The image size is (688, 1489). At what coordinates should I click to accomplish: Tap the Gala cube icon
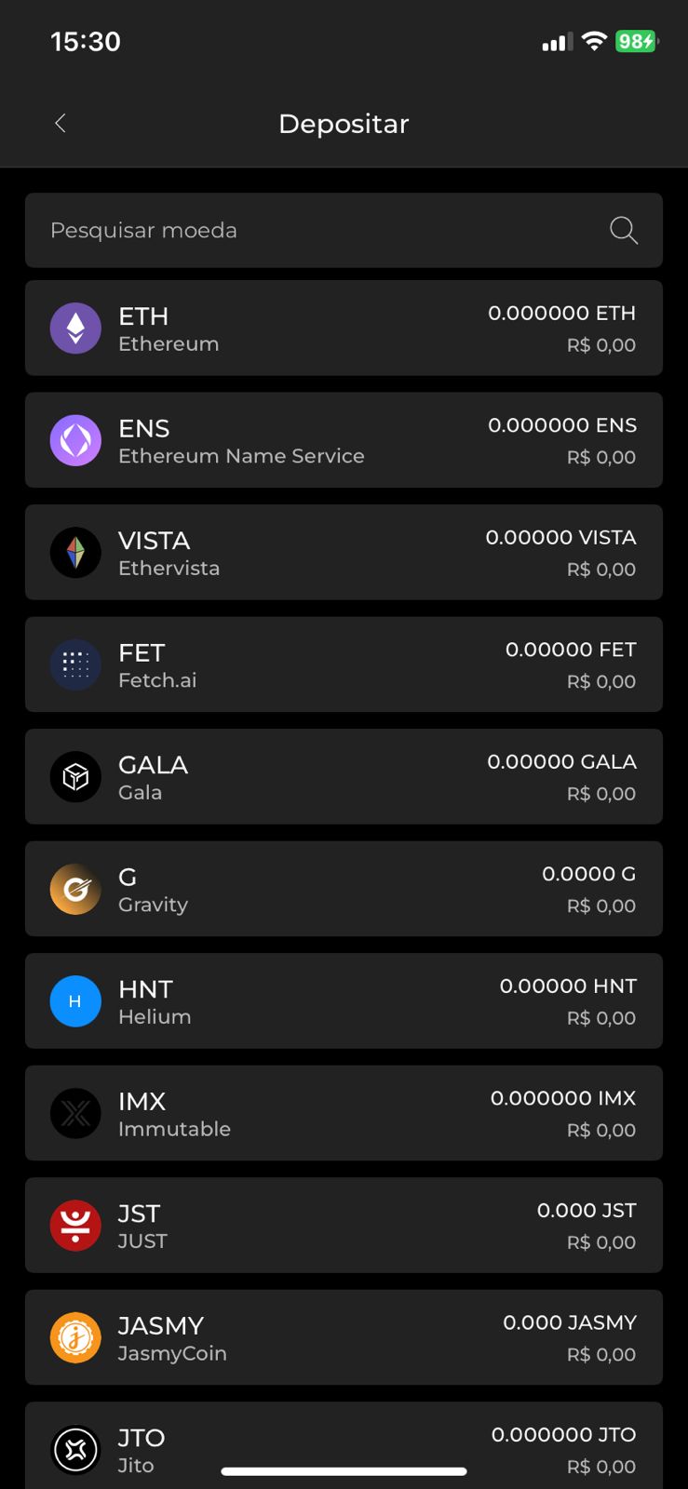point(75,777)
